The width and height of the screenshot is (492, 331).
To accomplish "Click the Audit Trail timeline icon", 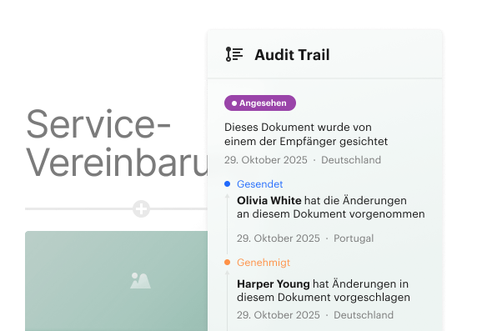I will point(234,54).
